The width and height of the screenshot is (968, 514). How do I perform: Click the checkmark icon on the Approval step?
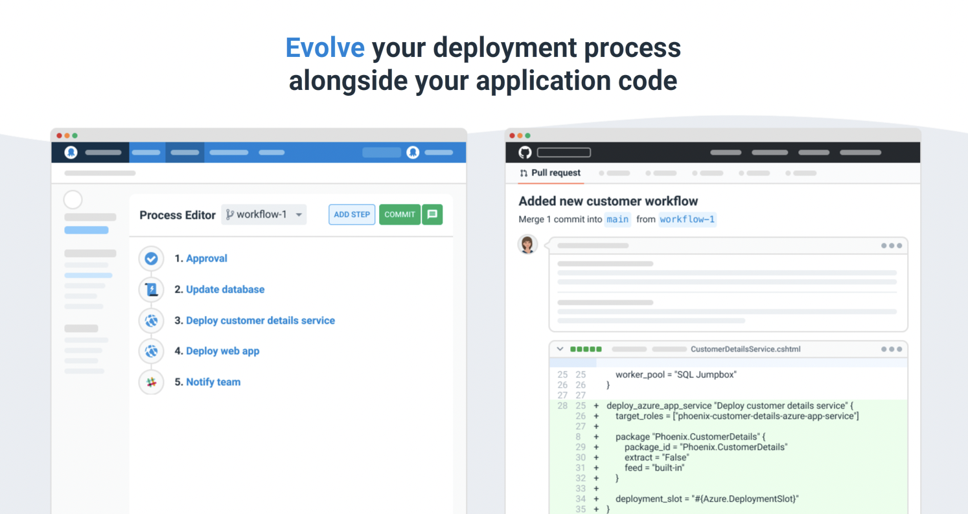coord(150,258)
